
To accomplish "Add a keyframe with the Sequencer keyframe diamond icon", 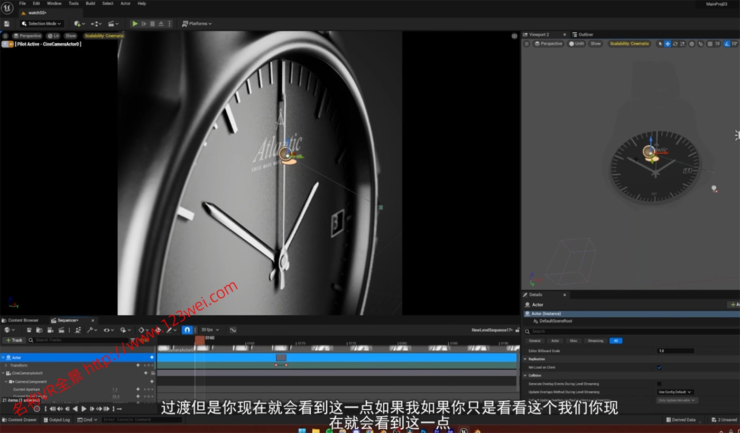I will click(x=142, y=330).
